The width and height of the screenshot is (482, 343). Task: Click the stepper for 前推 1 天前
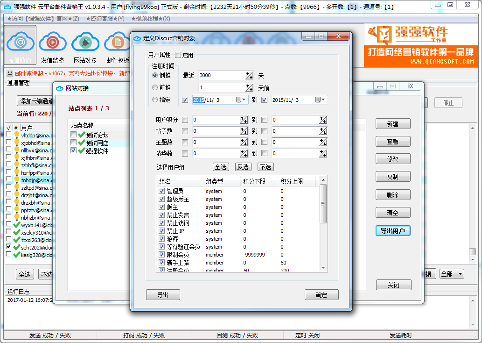249,88
